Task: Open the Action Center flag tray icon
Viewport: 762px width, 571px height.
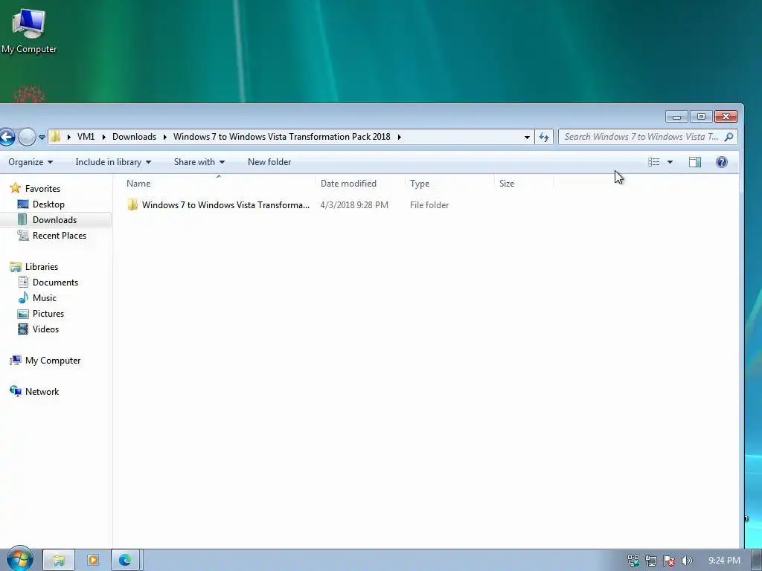Action: [669, 561]
